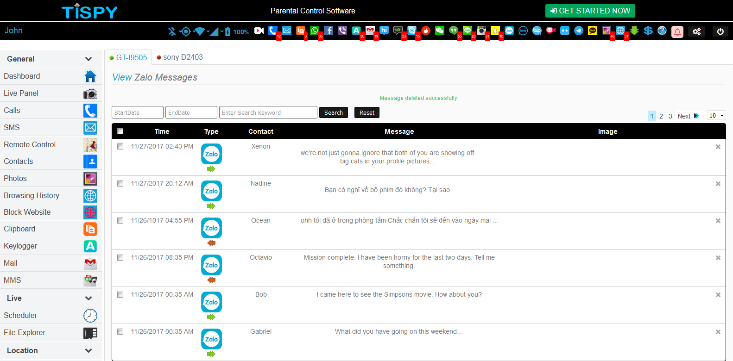733x361 pixels.
Task: Check the Gabriel message row checkbox
Action: [120, 331]
